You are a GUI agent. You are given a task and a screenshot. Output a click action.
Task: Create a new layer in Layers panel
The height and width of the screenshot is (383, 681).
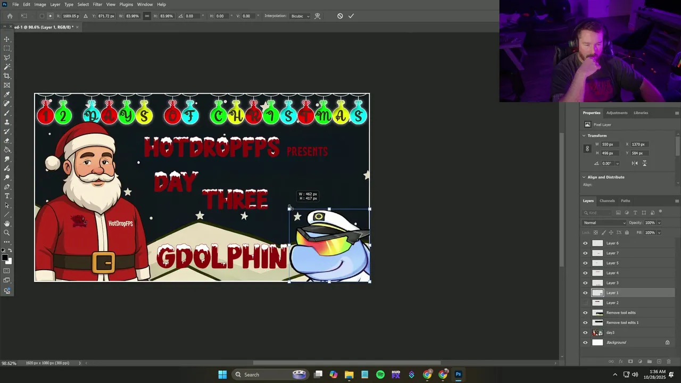click(659, 362)
